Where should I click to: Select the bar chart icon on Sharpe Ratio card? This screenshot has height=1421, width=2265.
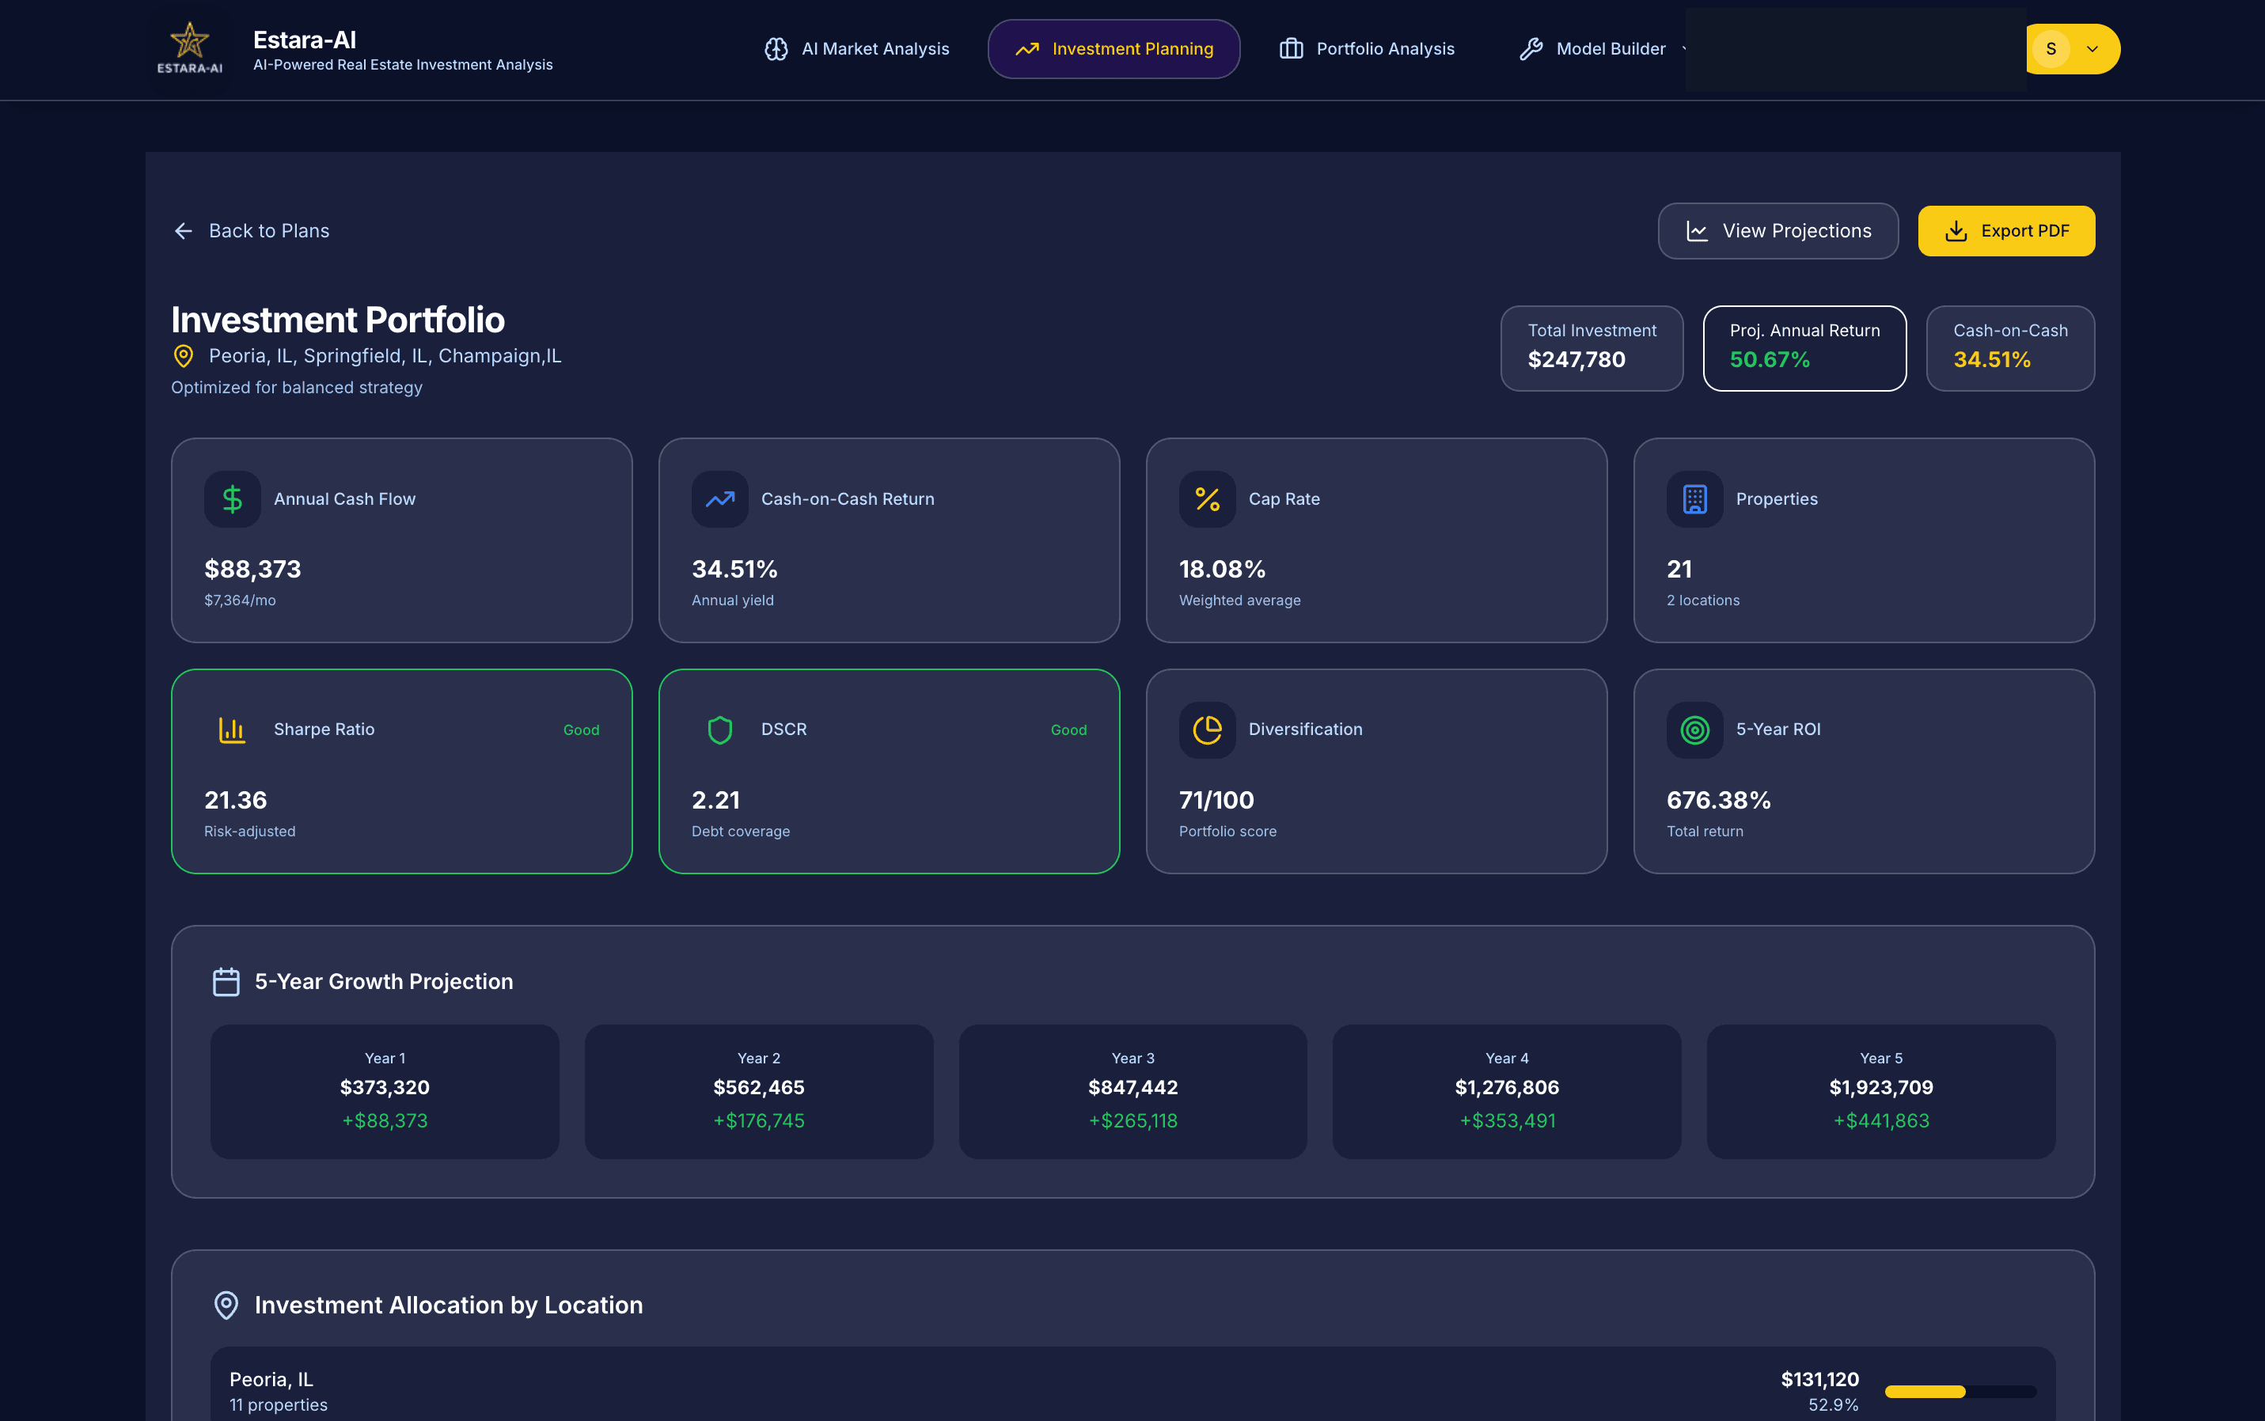tap(231, 729)
